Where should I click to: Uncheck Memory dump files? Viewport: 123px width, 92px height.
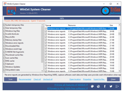[4, 40]
